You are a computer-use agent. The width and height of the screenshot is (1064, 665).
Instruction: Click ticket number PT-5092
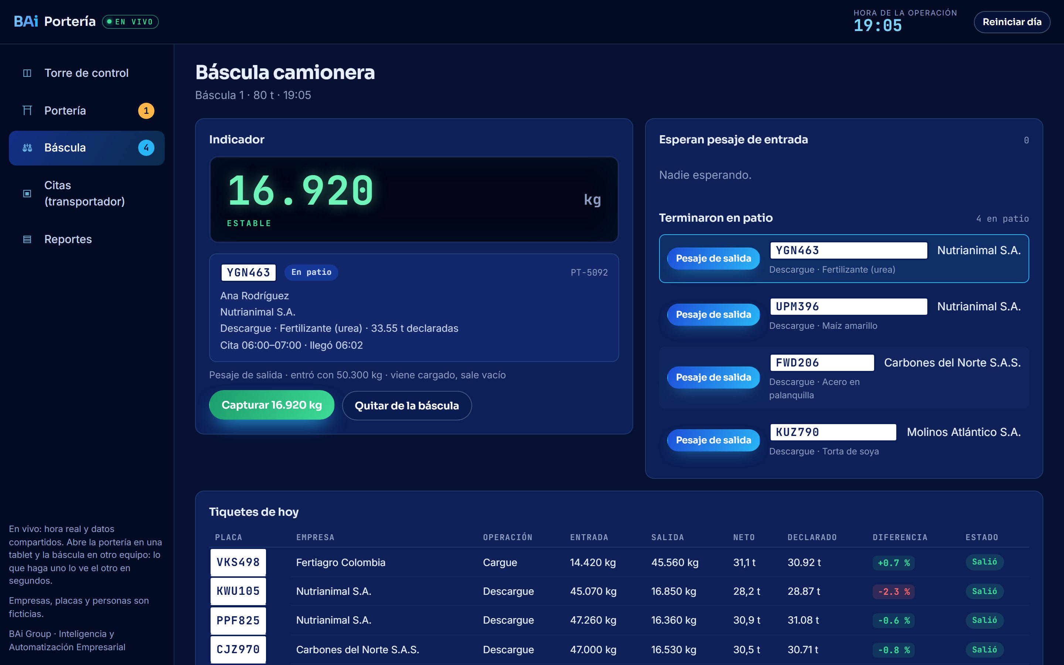pos(589,273)
